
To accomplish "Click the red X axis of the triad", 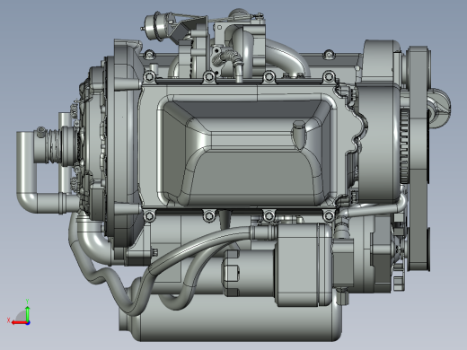I will click(x=19, y=323).
